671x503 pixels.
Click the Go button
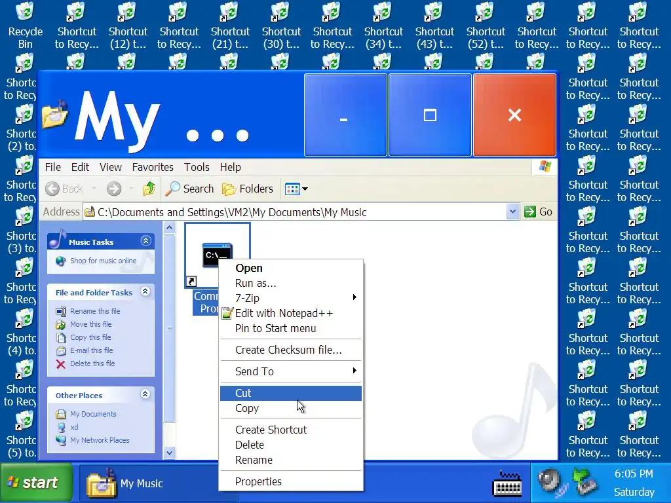pos(539,212)
